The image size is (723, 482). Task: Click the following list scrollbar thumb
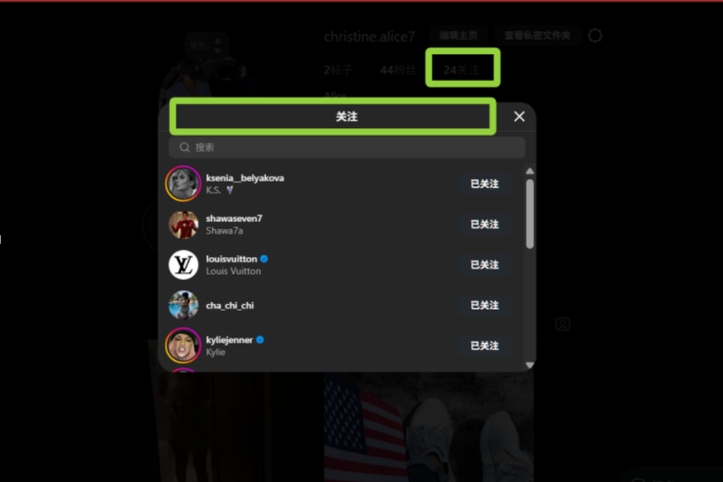coord(530,214)
